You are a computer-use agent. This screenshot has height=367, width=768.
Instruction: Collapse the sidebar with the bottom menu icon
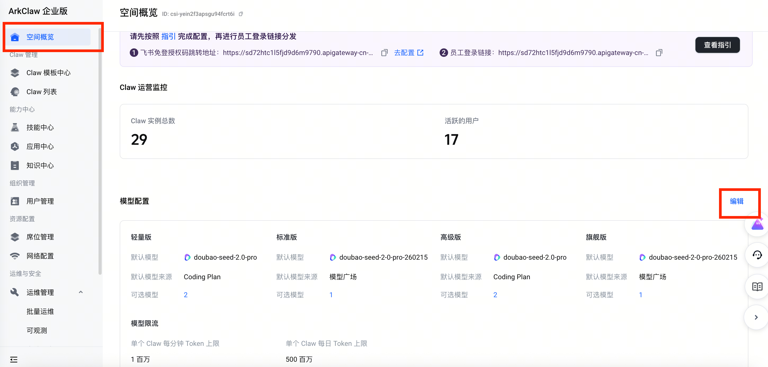click(x=14, y=359)
